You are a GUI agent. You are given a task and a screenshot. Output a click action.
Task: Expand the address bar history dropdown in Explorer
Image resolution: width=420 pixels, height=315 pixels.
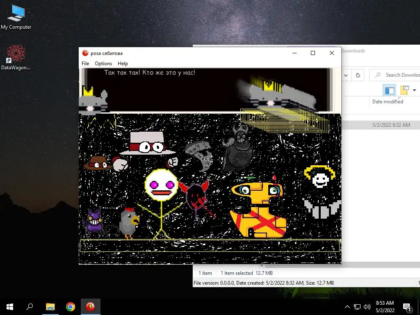(x=346, y=75)
